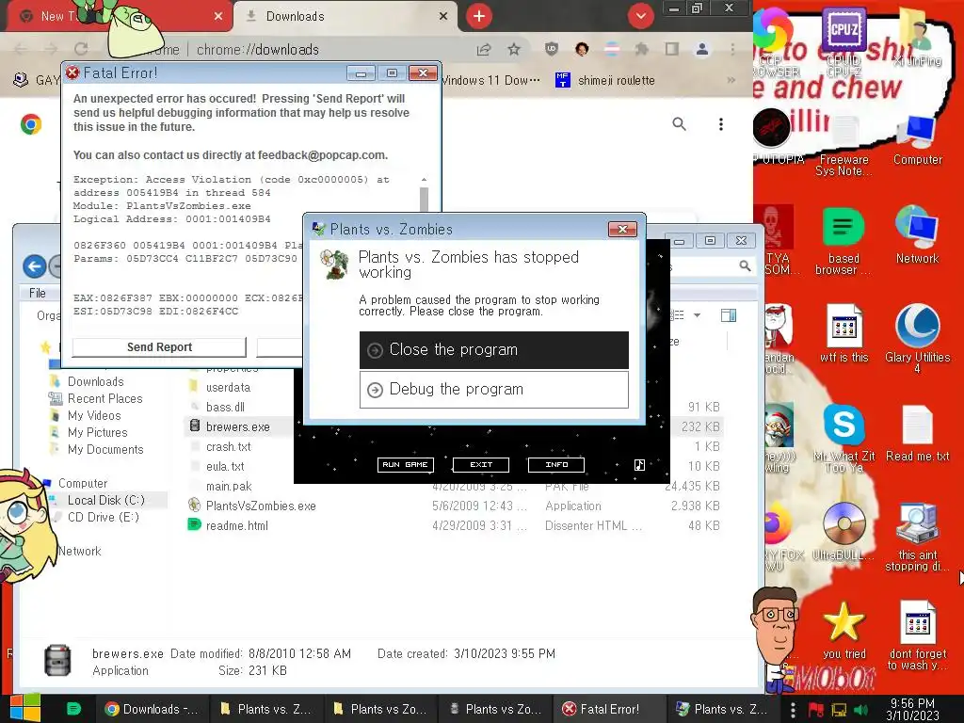Select Recent Places in sidebar
The image size is (964, 723).
point(104,399)
